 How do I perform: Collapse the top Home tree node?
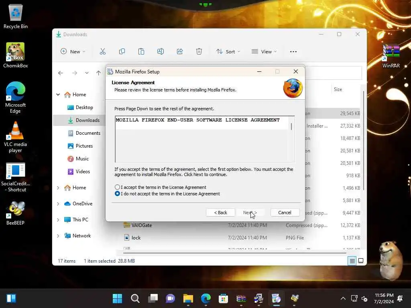point(58,95)
